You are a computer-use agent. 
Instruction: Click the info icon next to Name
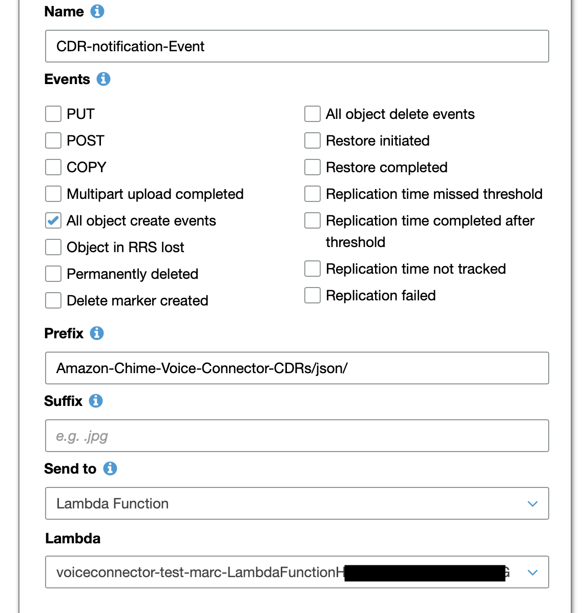coord(97,11)
